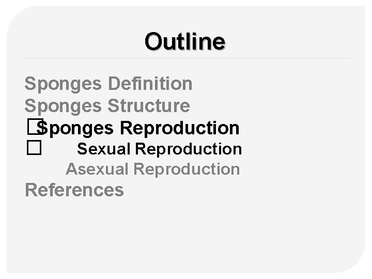The height and width of the screenshot is (279, 372).
Task: Click Reproduction in the Sexual Reproduction line
Action: (x=188, y=149)
